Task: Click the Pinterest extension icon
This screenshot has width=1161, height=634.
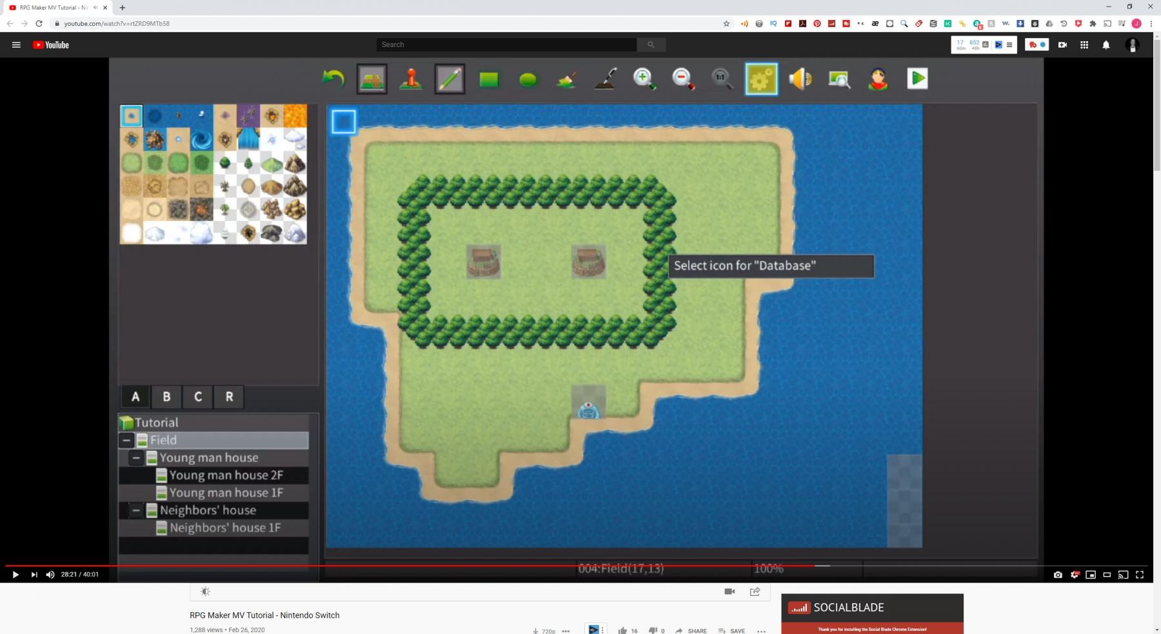Action: coord(817,23)
